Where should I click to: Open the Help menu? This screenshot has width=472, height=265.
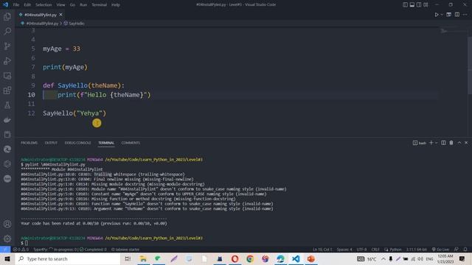click(116, 4)
